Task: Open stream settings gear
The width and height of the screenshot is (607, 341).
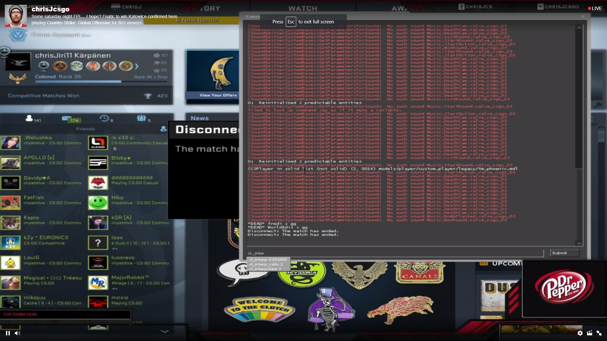Action: click(x=580, y=333)
